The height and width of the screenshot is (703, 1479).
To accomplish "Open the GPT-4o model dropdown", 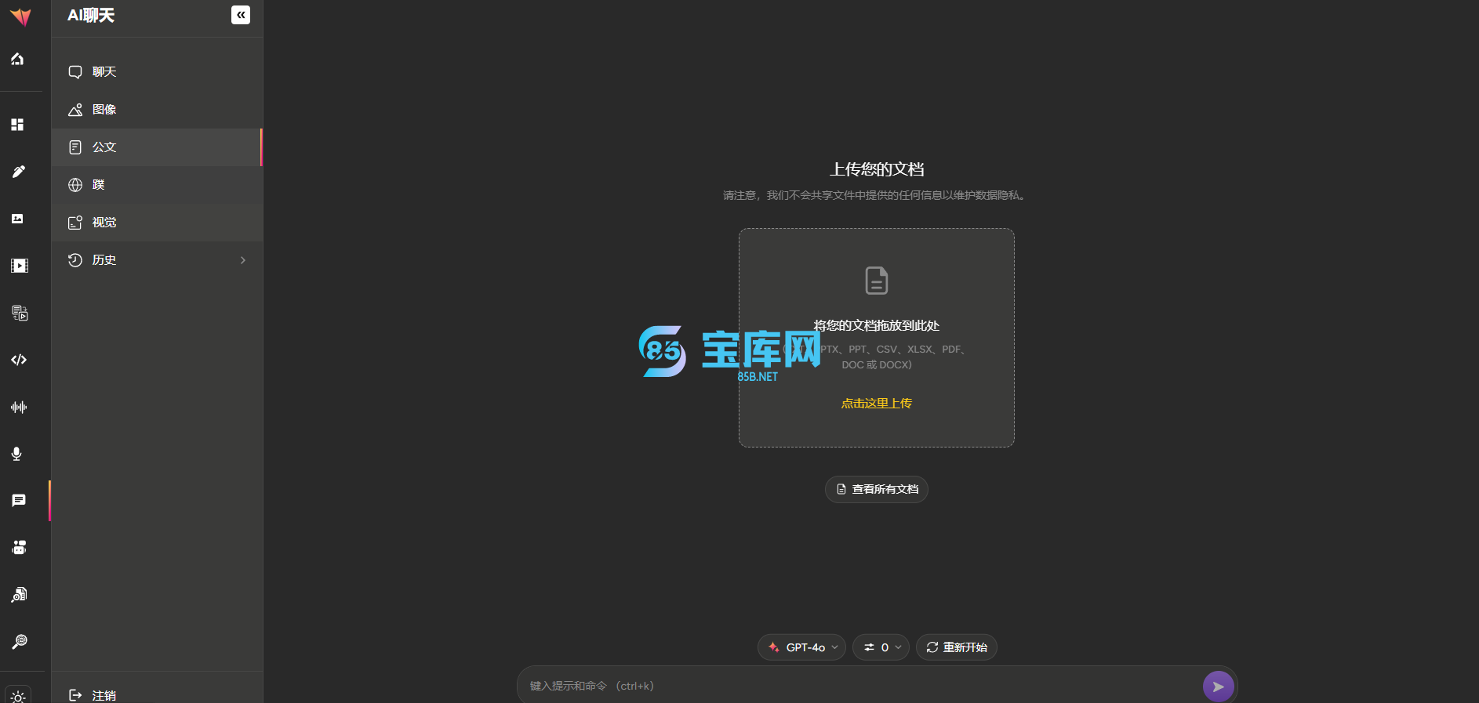I will tap(801, 647).
